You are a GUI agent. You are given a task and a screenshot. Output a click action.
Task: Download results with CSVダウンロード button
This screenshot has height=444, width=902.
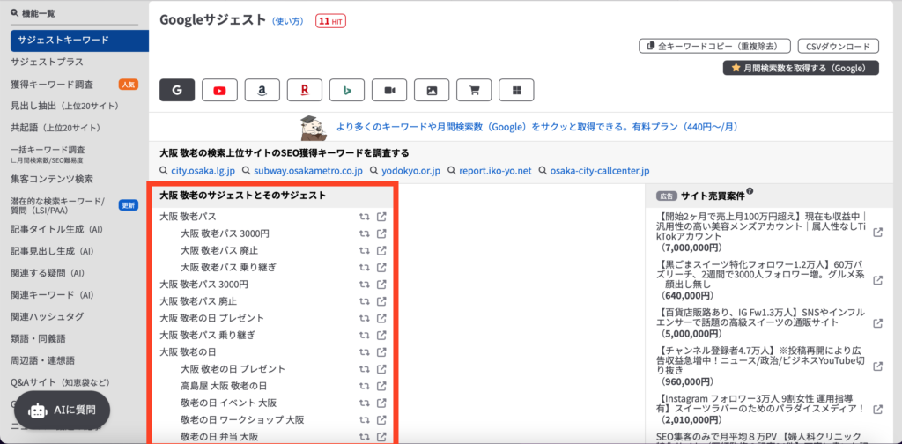tap(838, 46)
